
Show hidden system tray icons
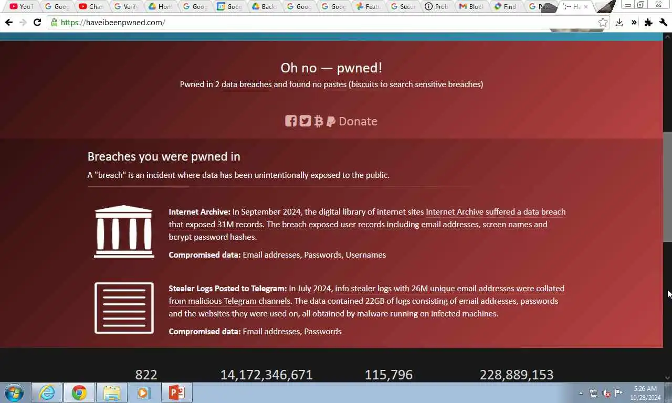(581, 393)
